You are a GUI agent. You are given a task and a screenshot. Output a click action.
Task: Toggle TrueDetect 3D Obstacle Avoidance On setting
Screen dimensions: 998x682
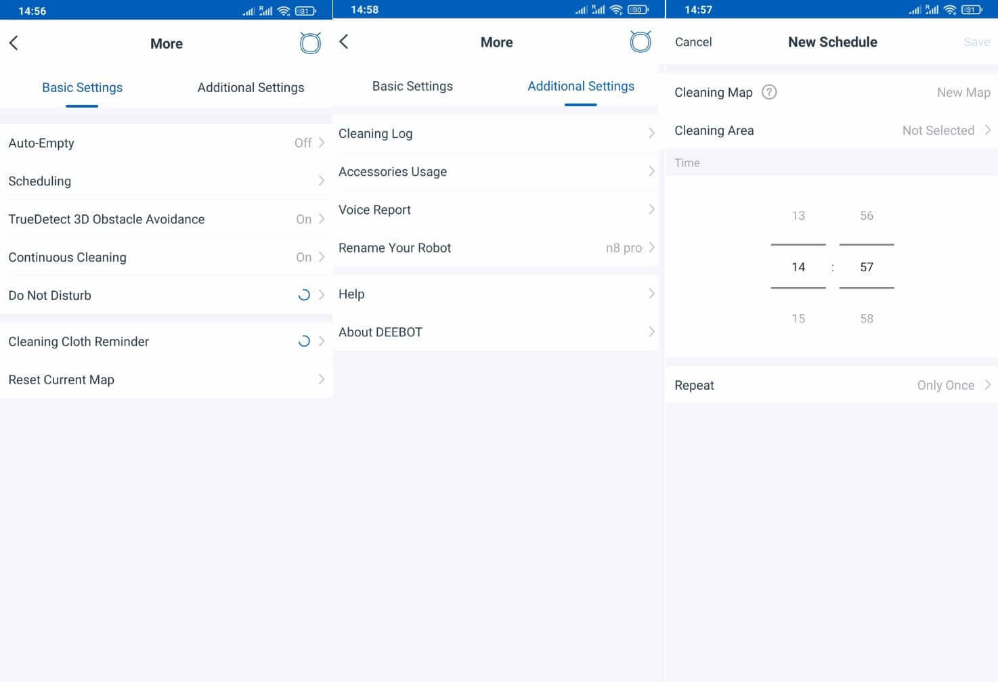tap(303, 219)
